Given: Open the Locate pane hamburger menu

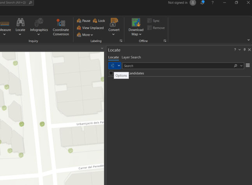Looking at the screenshot, I should 248,65.
